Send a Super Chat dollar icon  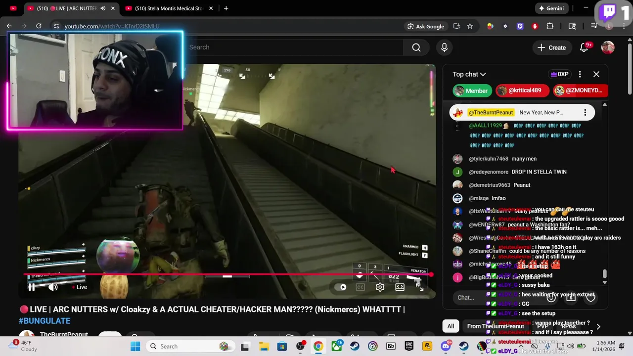[x=571, y=297]
